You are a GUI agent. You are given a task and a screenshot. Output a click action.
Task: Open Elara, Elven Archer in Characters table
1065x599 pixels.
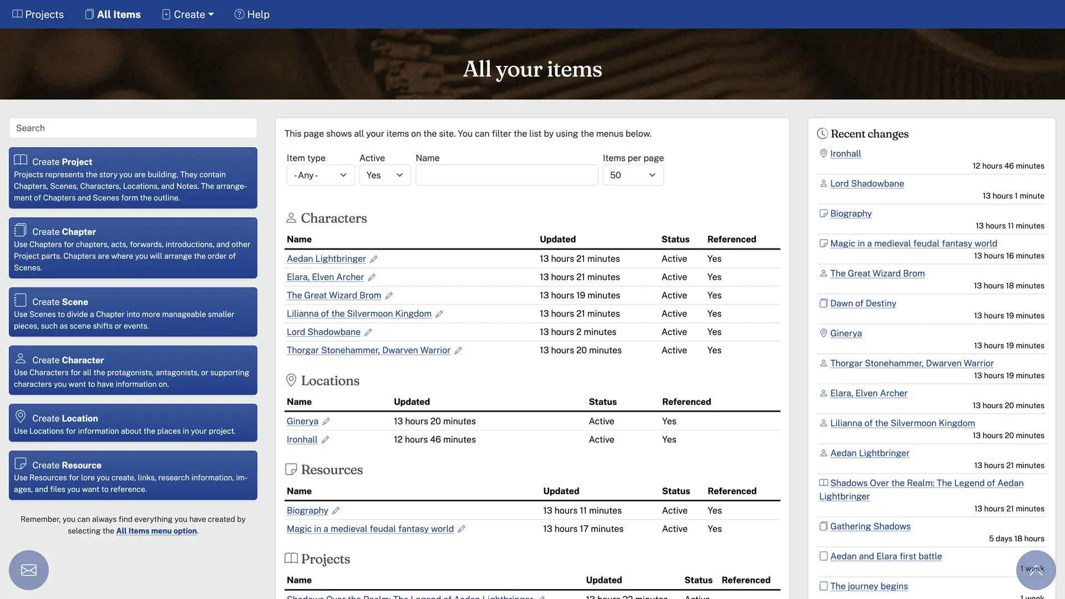325,277
